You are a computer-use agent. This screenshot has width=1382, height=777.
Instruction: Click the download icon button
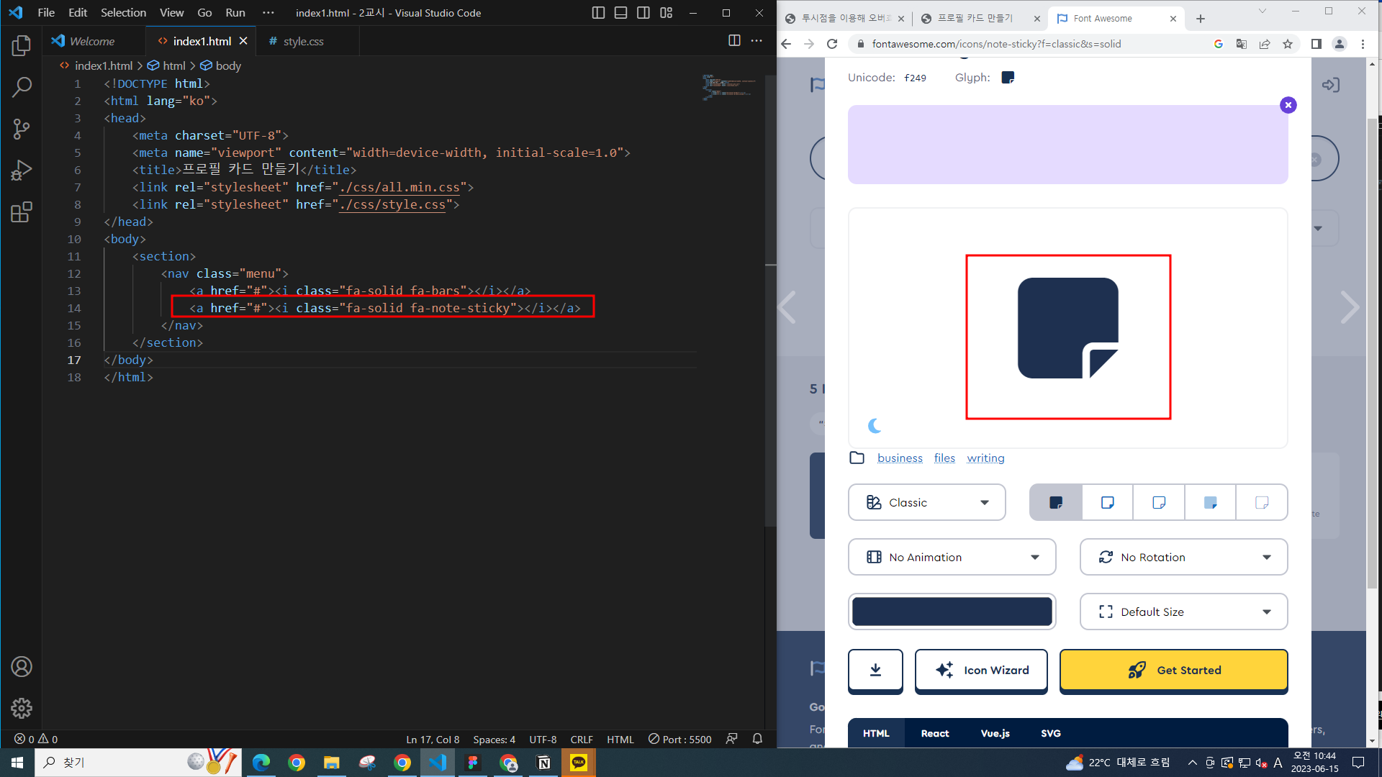pos(875,671)
